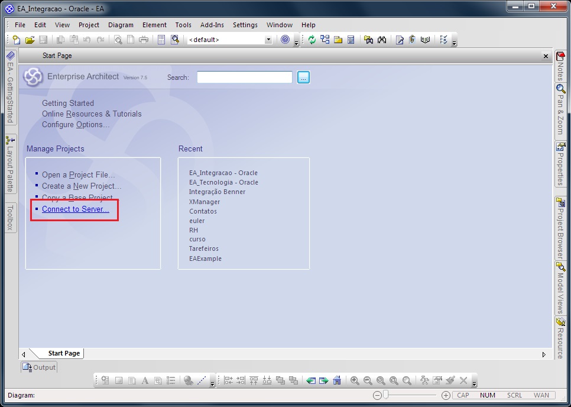The width and height of the screenshot is (571, 407).
Task: Open recent project XManager
Action: pyautogui.click(x=205, y=202)
